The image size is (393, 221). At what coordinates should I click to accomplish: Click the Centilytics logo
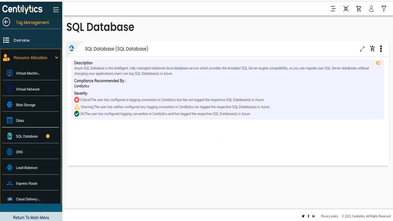(x=22, y=9)
